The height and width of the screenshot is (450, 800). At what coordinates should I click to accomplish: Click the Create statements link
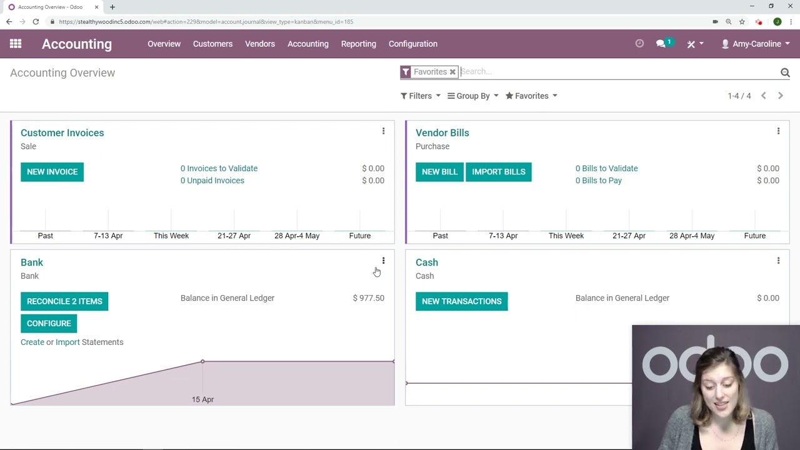click(32, 342)
